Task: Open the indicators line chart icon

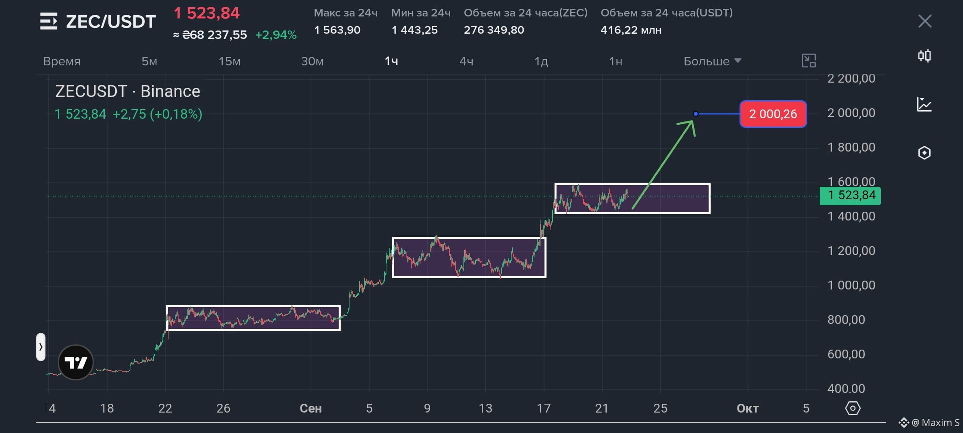Action: [x=924, y=104]
